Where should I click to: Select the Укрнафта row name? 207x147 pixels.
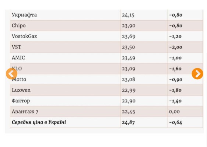pos(24,15)
